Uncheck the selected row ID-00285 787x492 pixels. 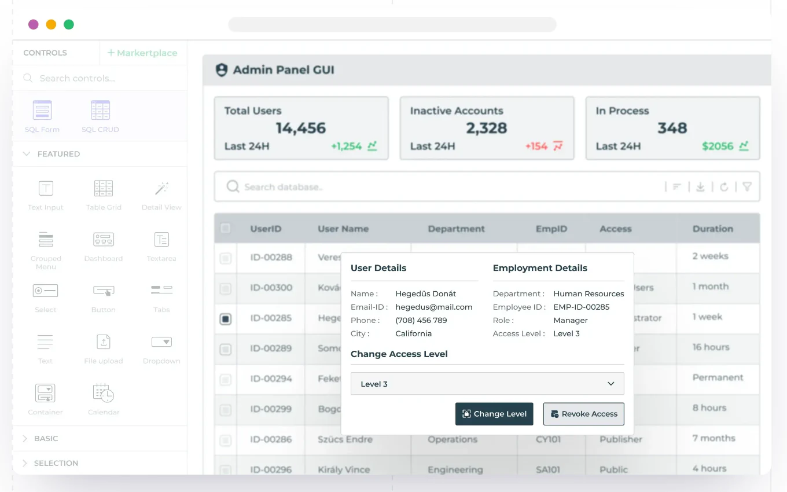[x=226, y=319]
